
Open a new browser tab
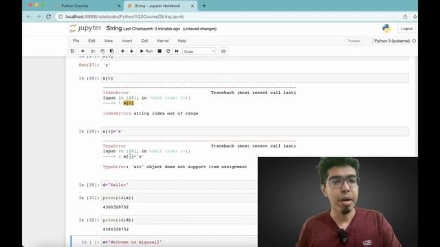coord(204,5)
